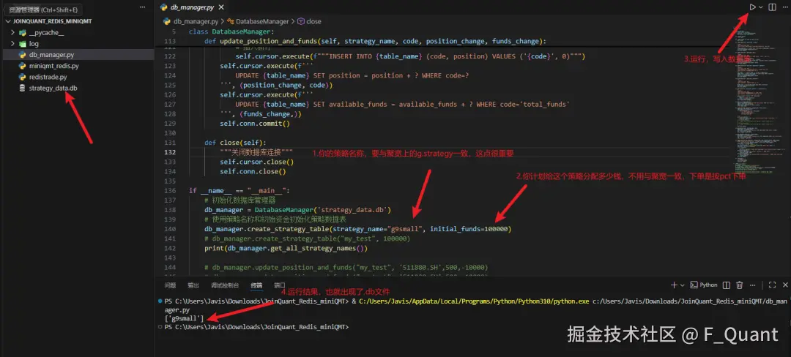Viewport: 791px width, 357px height.
Task: Click breadcrumb db_manager.py segment
Action: click(x=196, y=22)
